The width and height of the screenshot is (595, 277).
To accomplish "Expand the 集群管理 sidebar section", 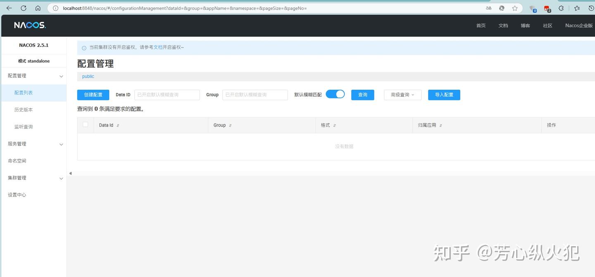I will pyautogui.click(x=33, y=178).
